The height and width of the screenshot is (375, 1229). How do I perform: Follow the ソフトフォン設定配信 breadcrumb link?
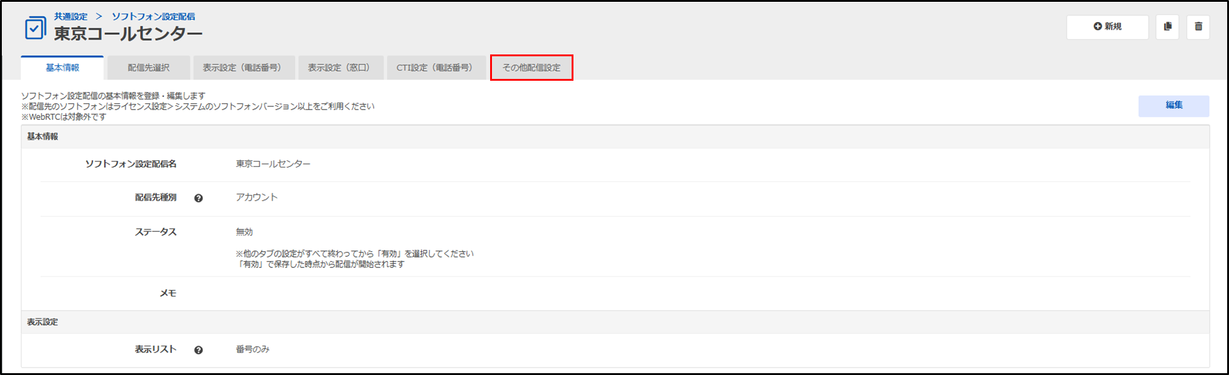click(153, 17)
